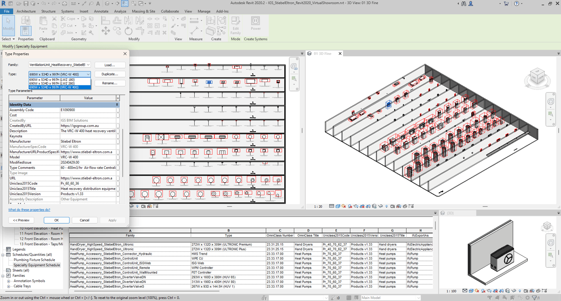This screenshot has width=561, height=301.
Task: Collapse the Identity Data parameter group
Action: pos(117,105)
